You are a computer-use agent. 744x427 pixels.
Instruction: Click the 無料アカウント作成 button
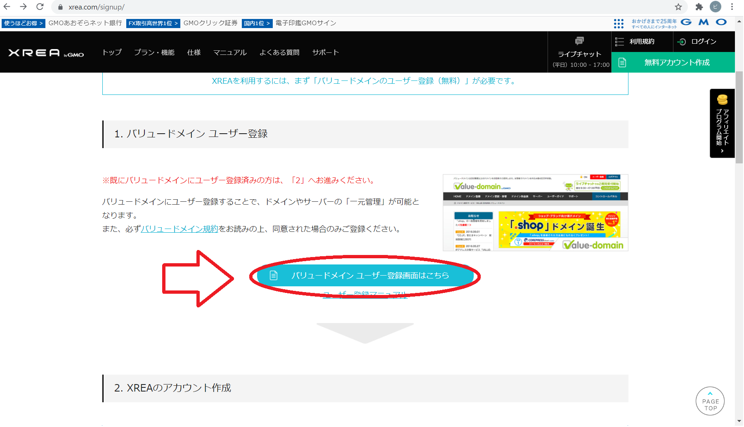point(673,62)
